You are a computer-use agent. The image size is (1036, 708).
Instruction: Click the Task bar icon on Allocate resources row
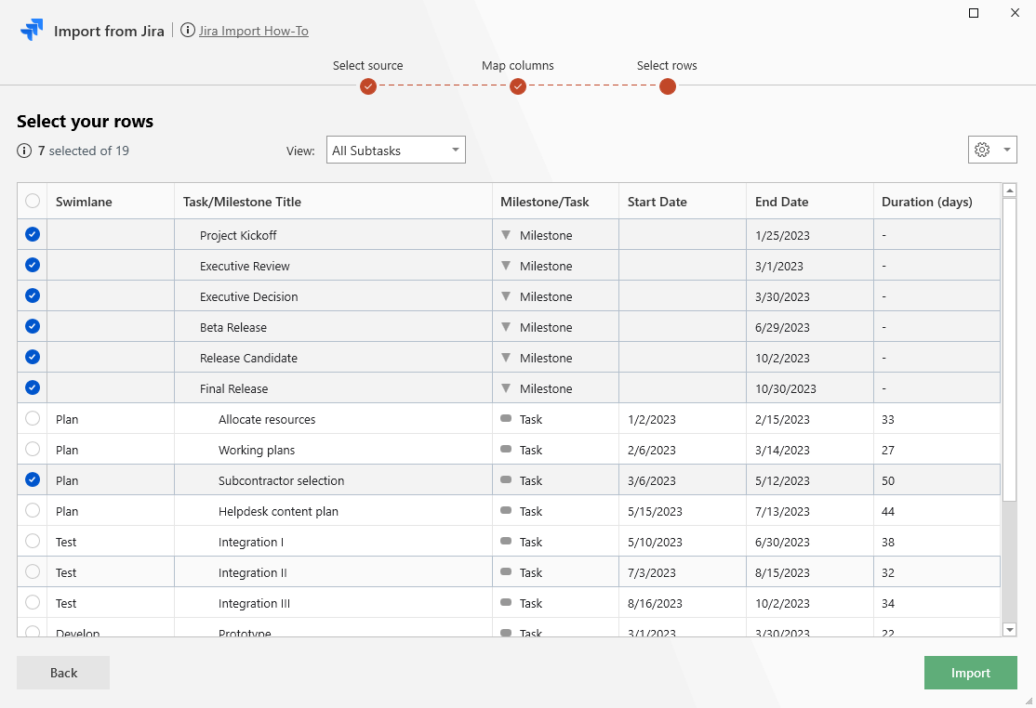pyautogui.click(x=506, y=419)
